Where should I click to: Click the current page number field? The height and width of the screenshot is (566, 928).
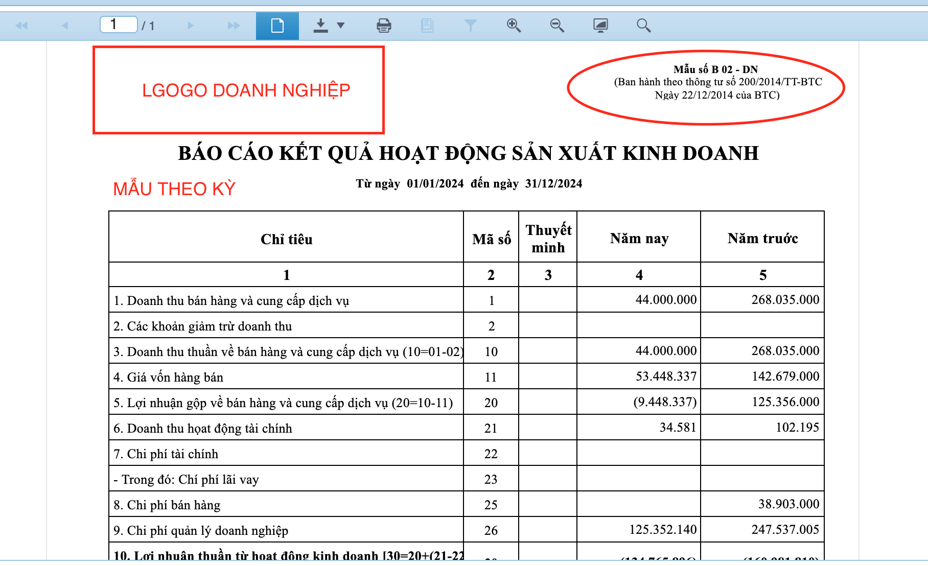119,25
